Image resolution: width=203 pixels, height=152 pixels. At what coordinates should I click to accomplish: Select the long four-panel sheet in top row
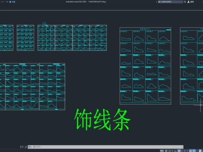click(x=72, y=38)
